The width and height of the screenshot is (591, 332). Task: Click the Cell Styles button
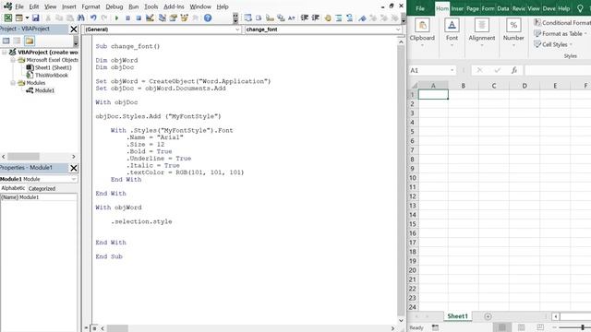(553, 44)
